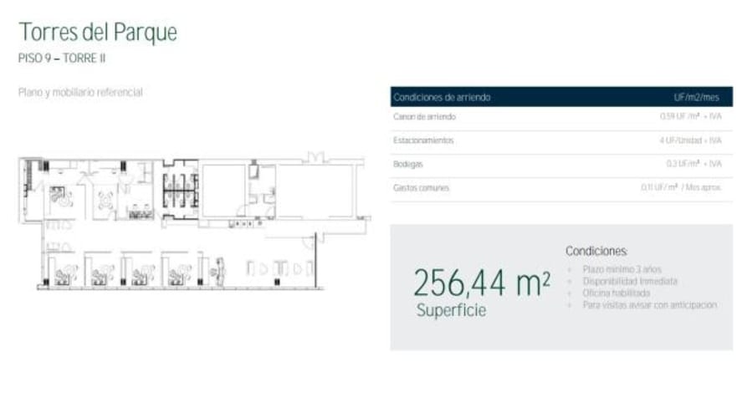Select the 4 UF/Unidad + IVA value
The image size is (752, 418).
click(690, 140)
